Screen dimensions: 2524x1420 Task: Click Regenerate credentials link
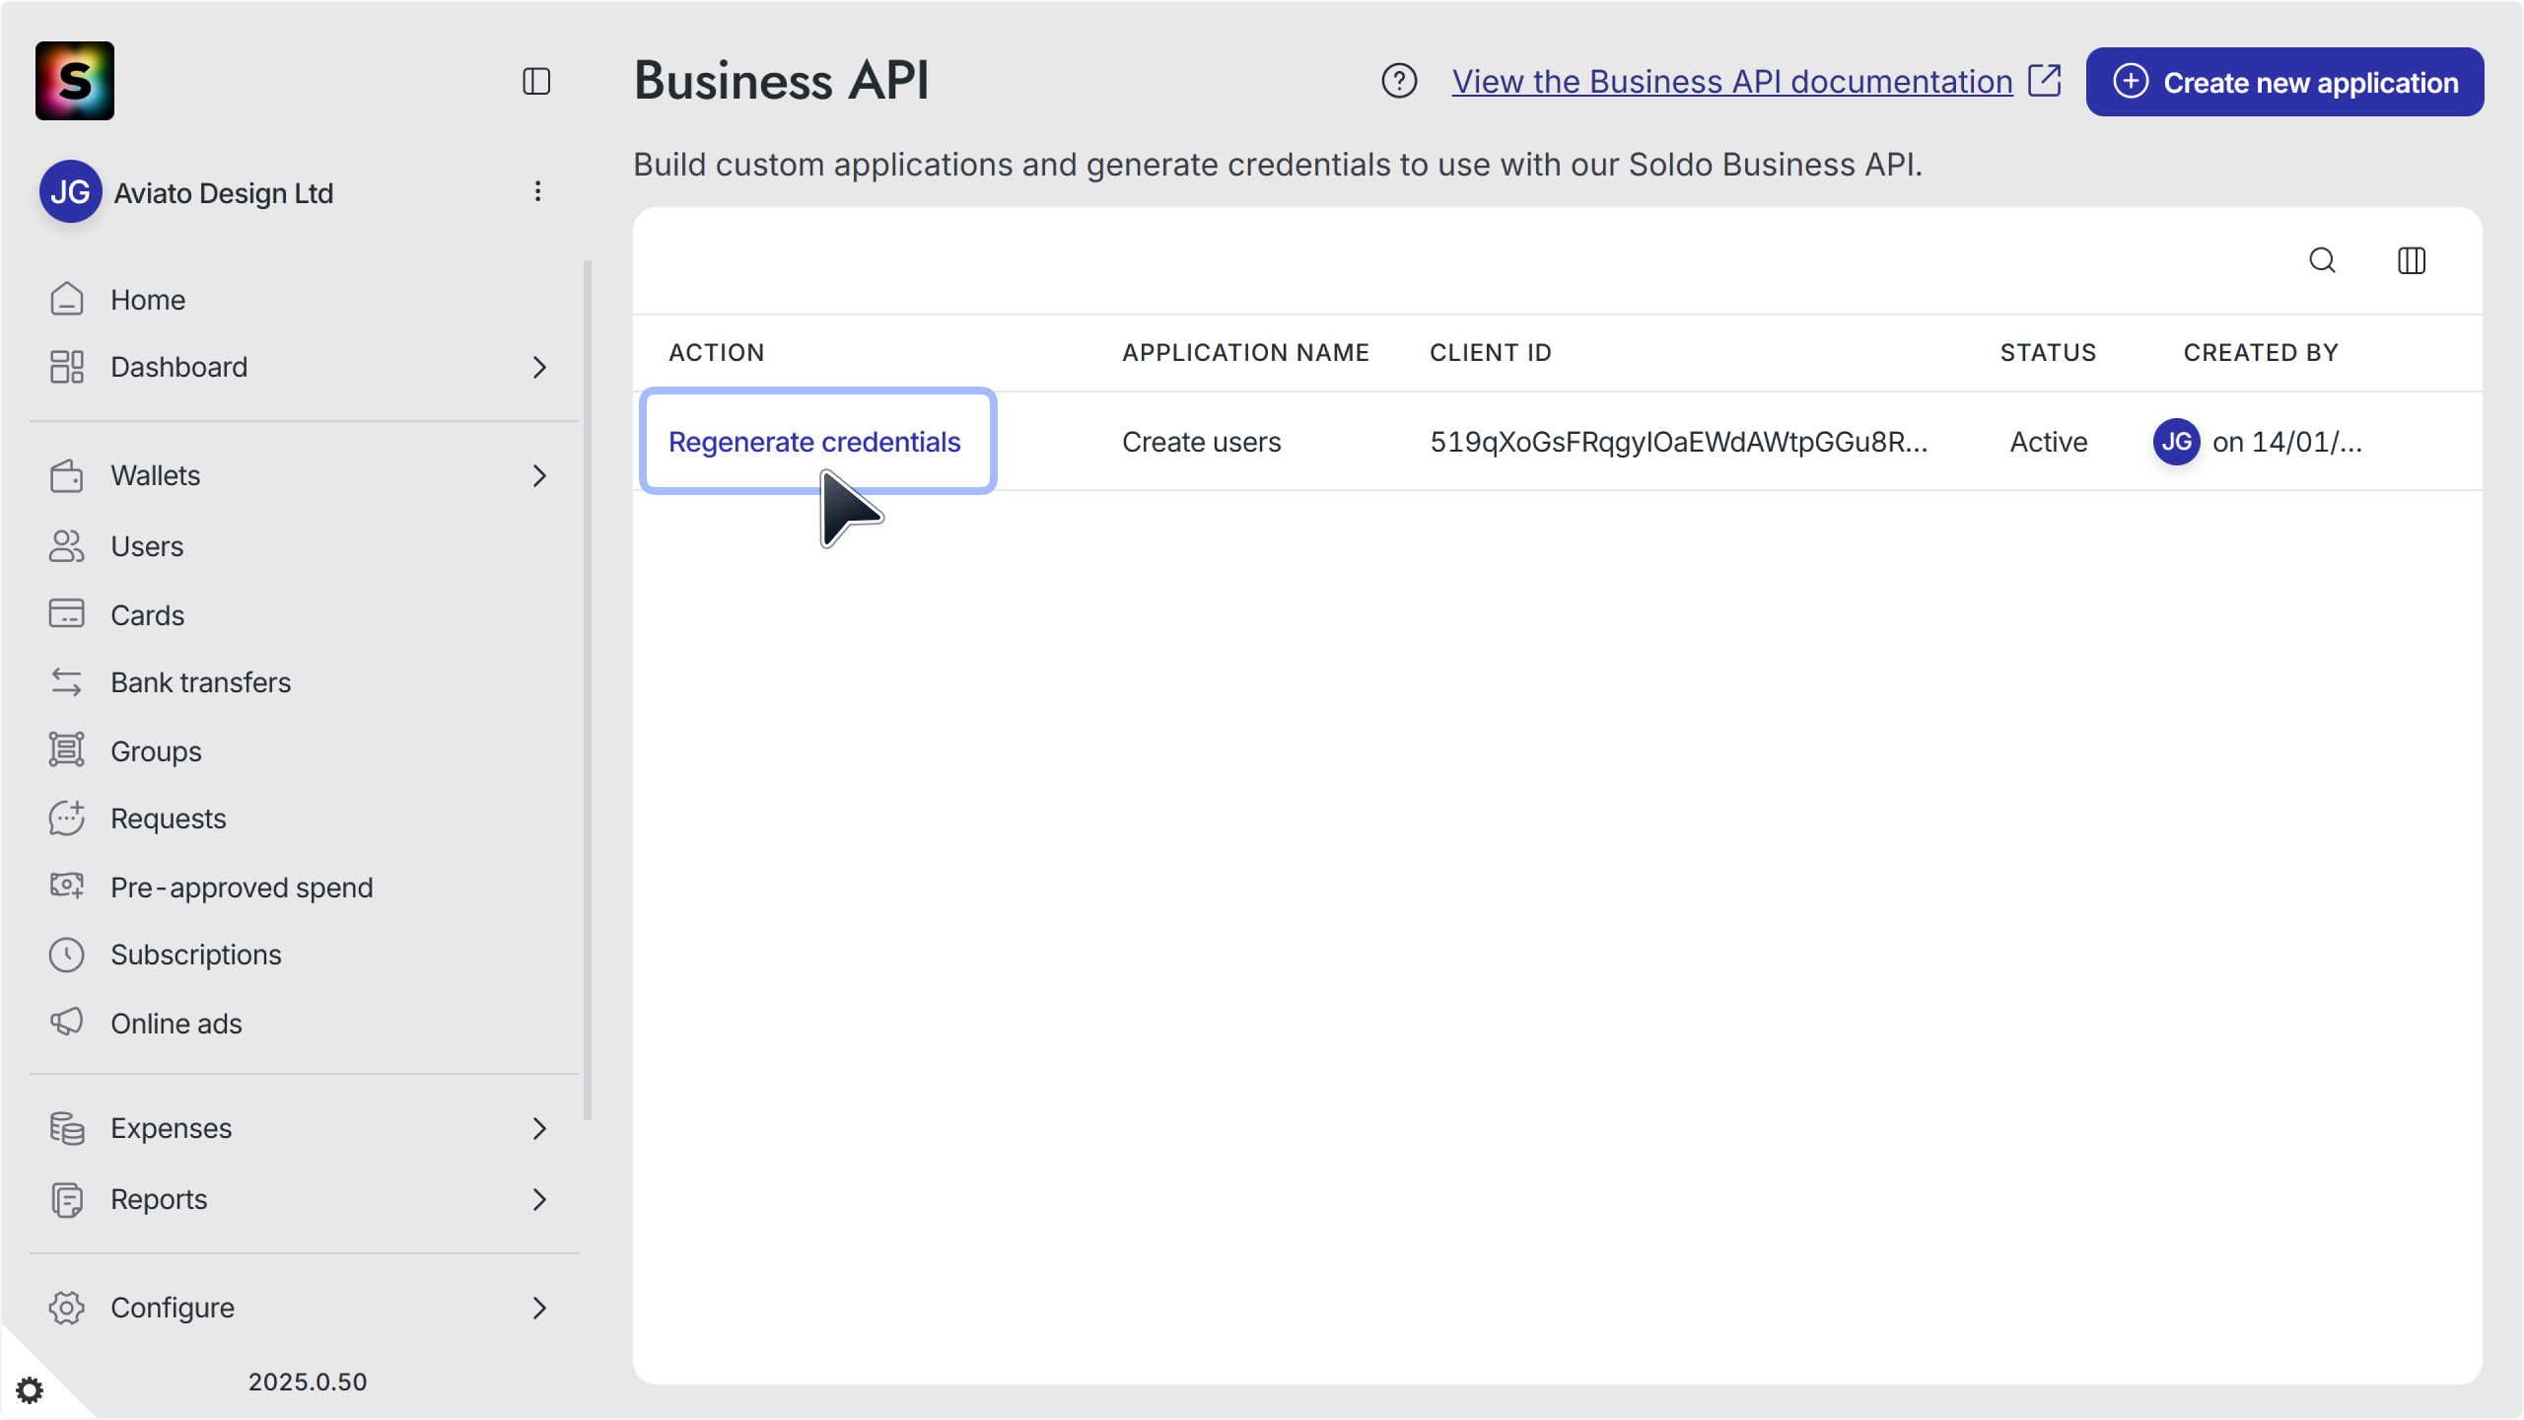(x=814, y=441)
